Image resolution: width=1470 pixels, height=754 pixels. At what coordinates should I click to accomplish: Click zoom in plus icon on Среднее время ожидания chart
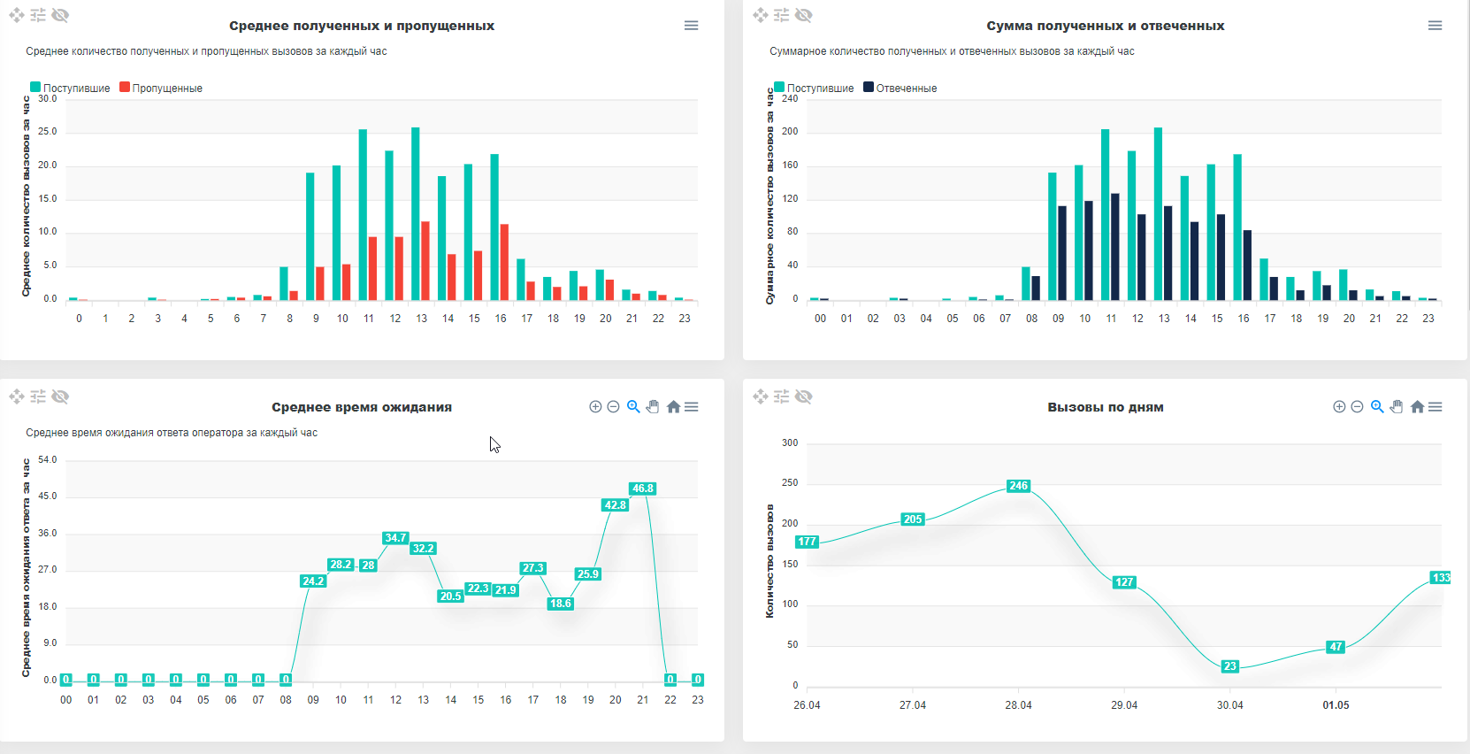point(595,407)
